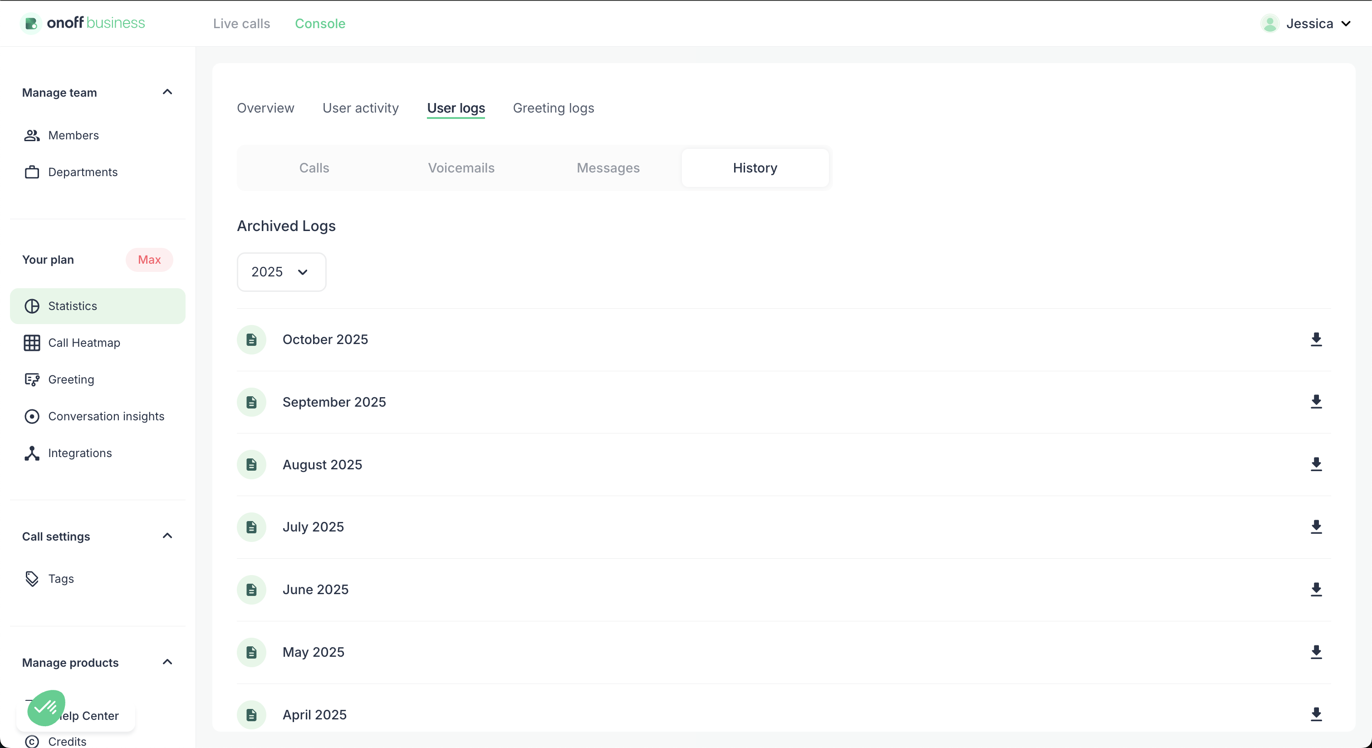1372x748 pixels.
Task: Open the green chat support bubble
Action: (x=46, y=708)
